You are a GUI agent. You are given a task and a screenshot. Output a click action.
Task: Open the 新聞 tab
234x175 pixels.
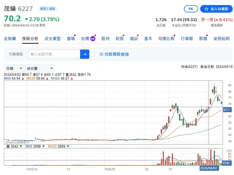(203, 39)
